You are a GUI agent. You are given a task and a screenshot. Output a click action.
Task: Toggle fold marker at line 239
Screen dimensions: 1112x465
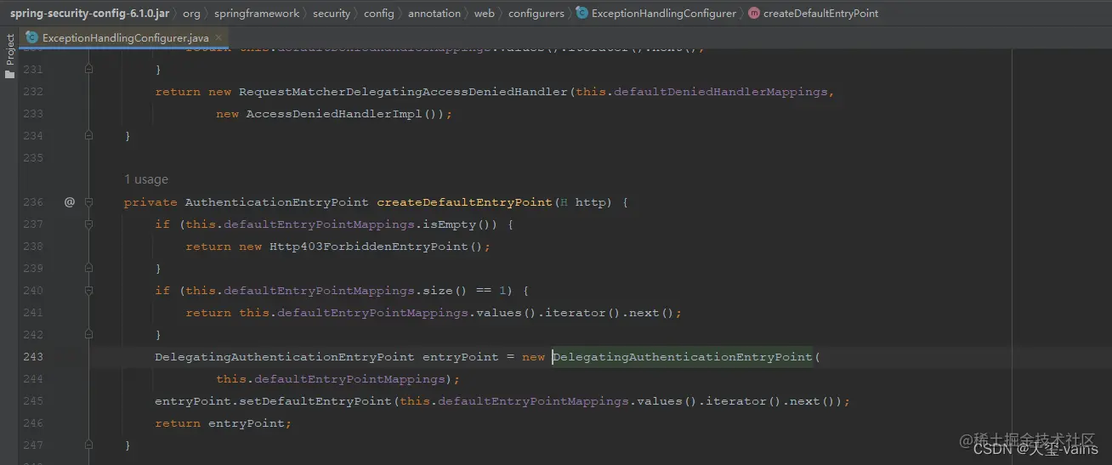pyautogui.click(x=89, y=269)
